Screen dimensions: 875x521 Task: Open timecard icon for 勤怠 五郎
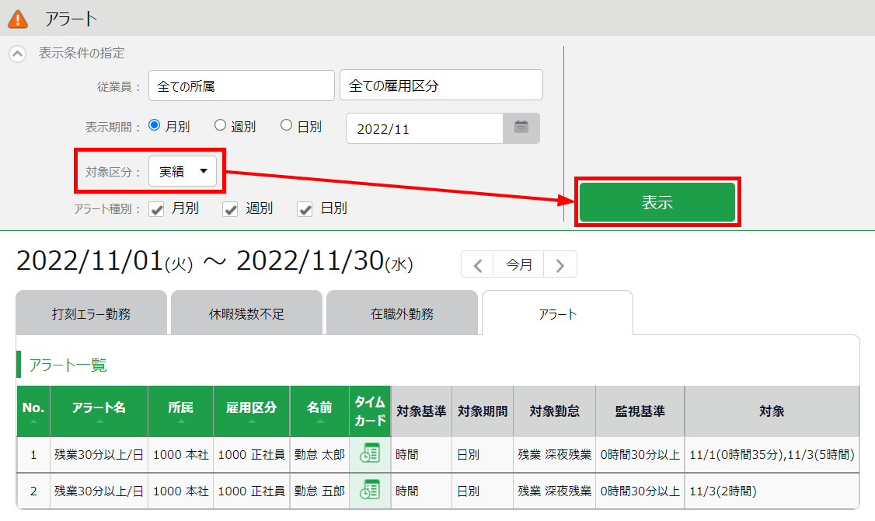[371, 491]
